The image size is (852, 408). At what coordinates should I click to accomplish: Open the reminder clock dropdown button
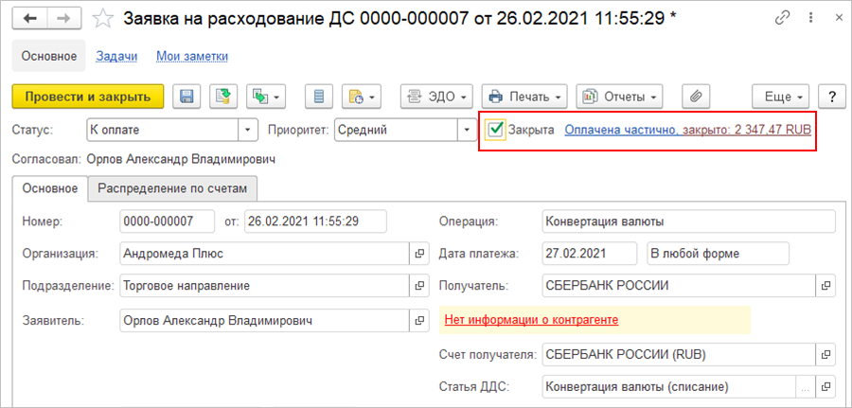pyautogui.click(x=362, y=97)
